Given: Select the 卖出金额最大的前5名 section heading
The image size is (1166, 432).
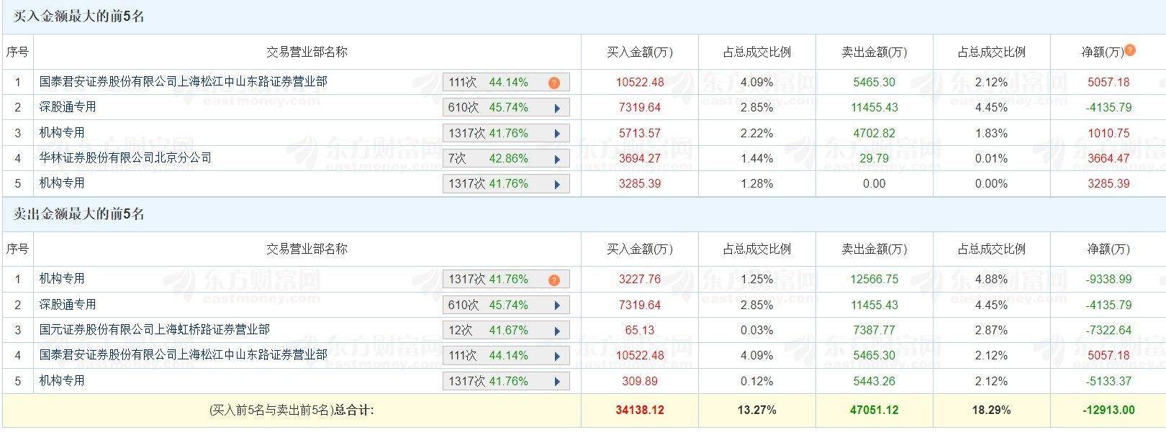Looking at the screenshot, I should tap(79, 214).
